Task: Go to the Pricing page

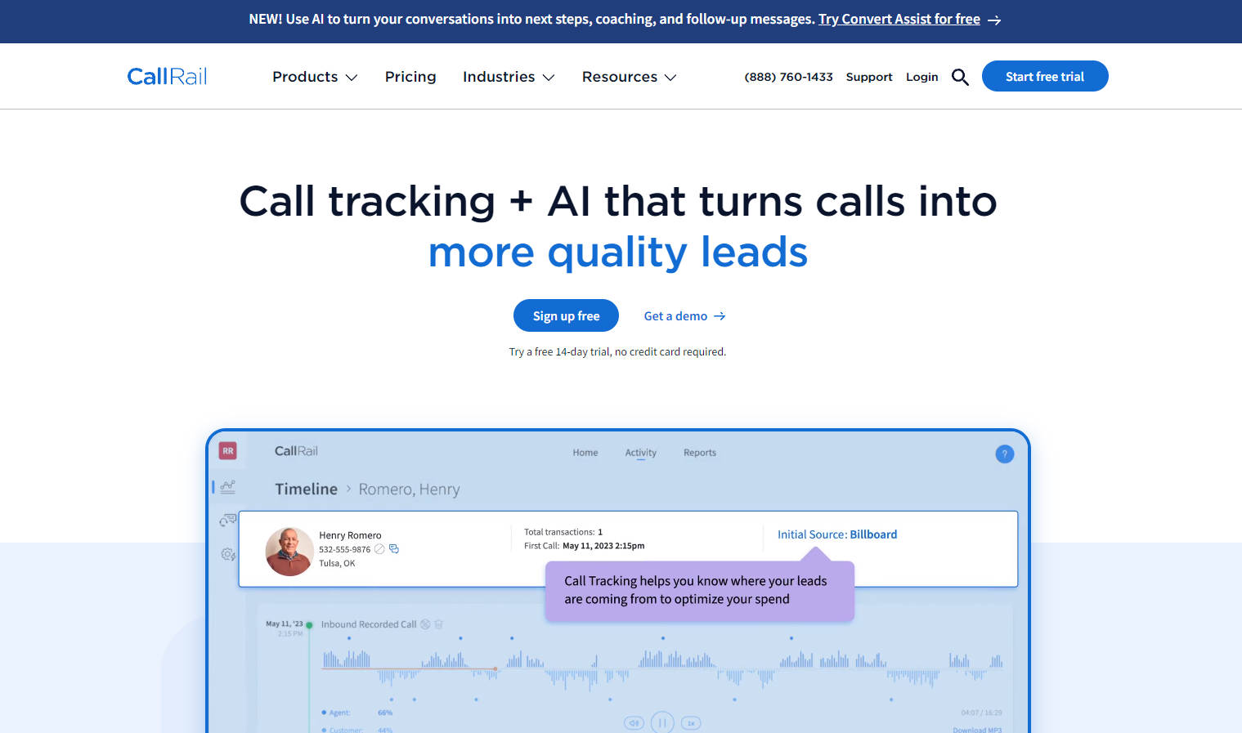Action: coord(410,77)
